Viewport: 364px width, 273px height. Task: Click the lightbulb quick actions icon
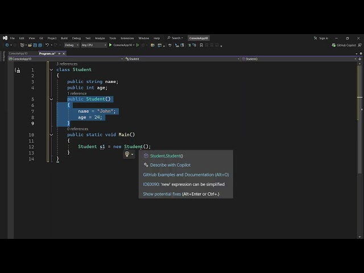tap(127, 154)
